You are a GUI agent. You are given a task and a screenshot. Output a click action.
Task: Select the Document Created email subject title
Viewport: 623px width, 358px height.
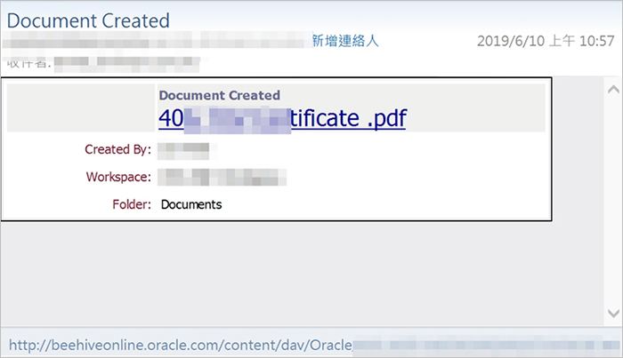[x=88, y=19]
